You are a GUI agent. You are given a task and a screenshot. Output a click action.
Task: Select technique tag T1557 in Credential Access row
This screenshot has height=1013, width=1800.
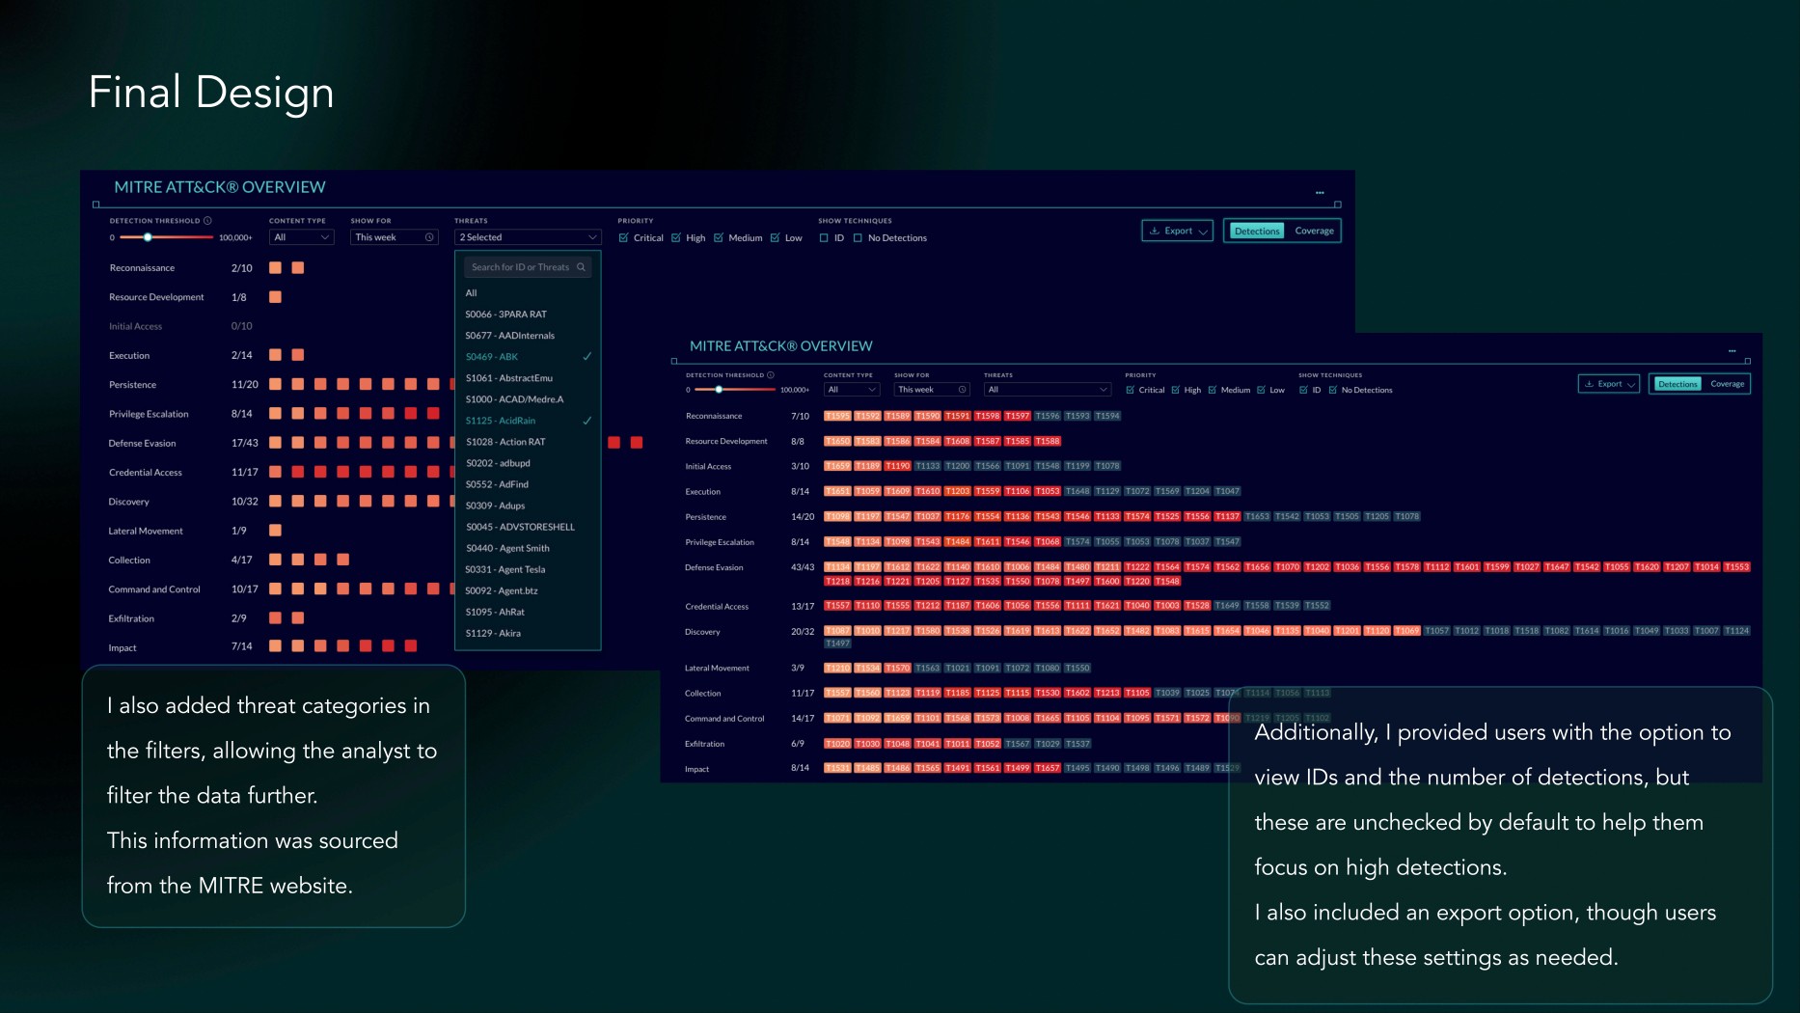click(x=837, y=606)
